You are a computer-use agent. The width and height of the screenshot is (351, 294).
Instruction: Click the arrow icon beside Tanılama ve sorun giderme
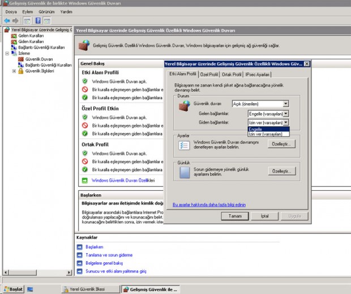coord(79,255)
